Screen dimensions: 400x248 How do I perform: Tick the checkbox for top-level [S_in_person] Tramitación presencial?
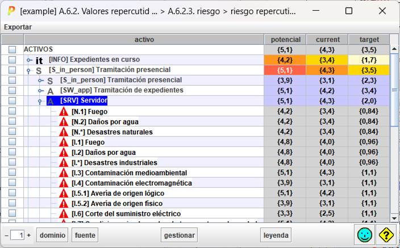pyautogui.click(x=13, y=70)
